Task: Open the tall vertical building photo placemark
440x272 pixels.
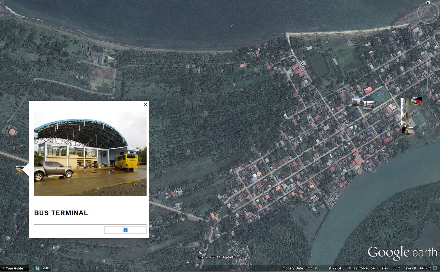Action: 405,113
